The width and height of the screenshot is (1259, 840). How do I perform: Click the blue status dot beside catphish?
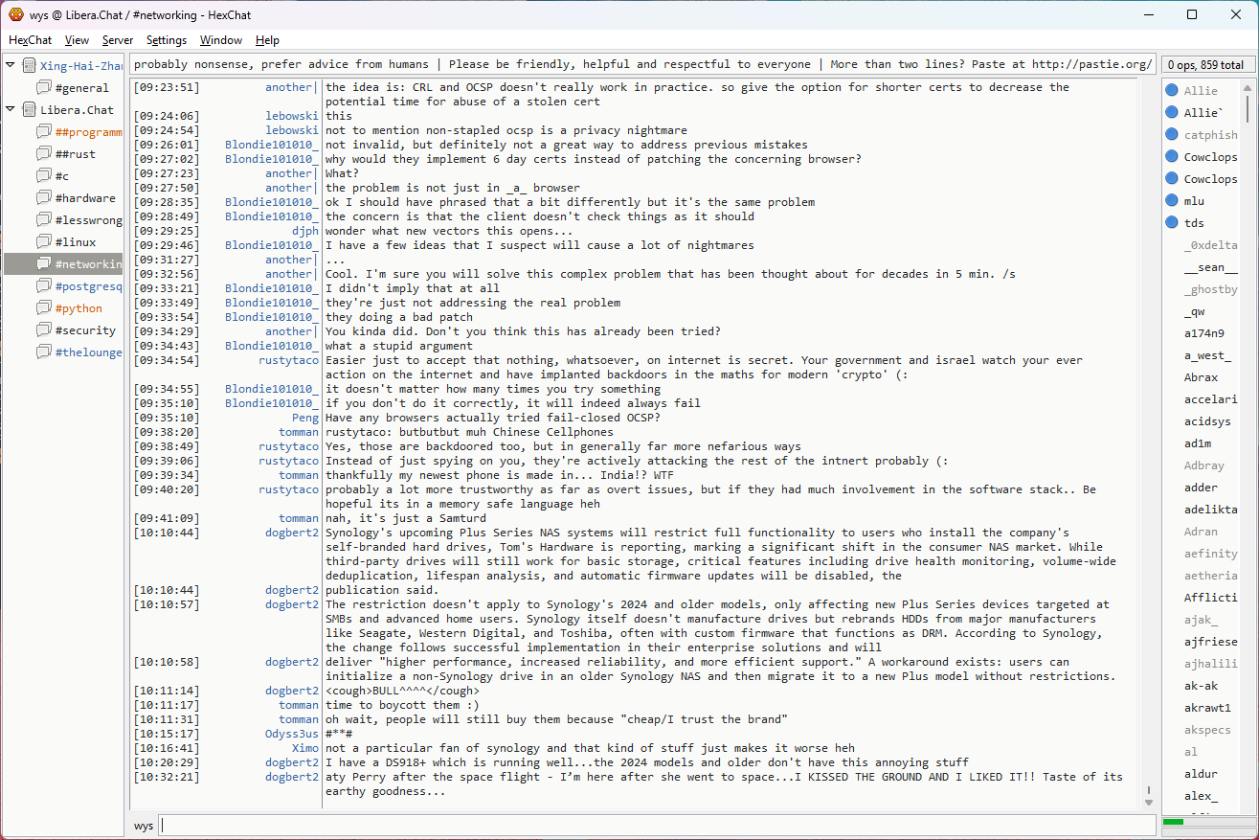point(1172,134)
